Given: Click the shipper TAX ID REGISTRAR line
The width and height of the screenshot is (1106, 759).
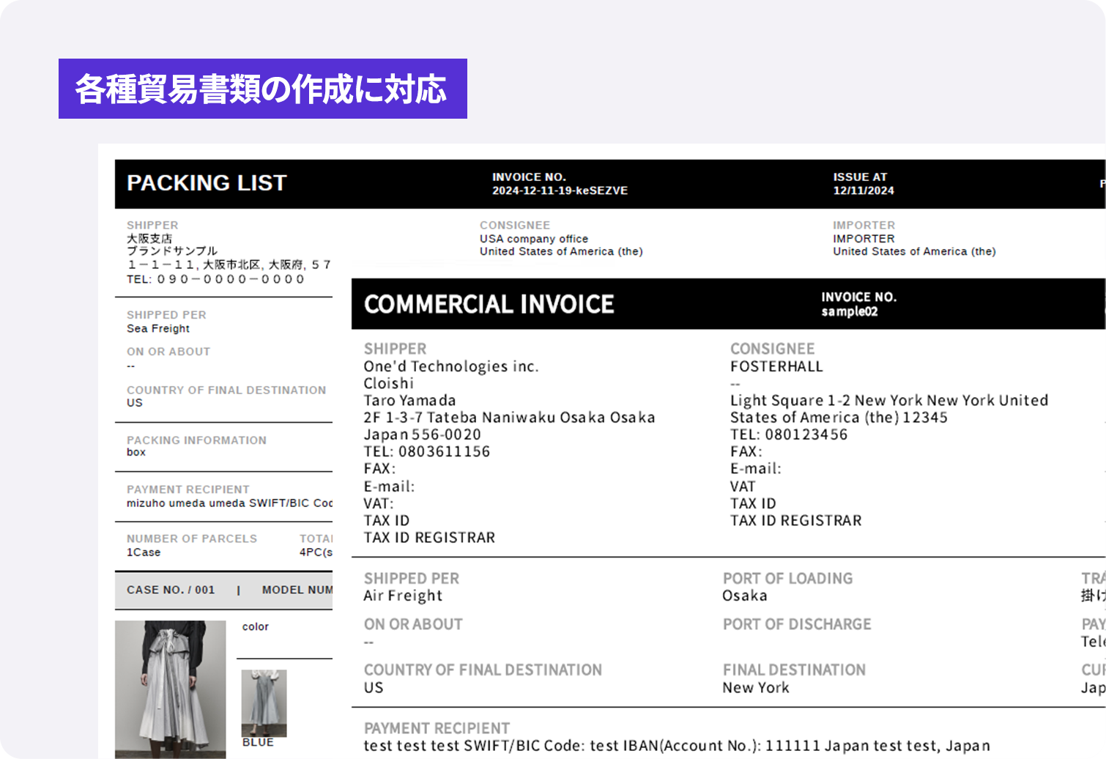Looking at the screenshot, I should point(430,538).
